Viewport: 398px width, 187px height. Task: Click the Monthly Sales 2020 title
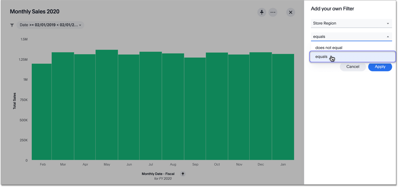coord(35,12)
